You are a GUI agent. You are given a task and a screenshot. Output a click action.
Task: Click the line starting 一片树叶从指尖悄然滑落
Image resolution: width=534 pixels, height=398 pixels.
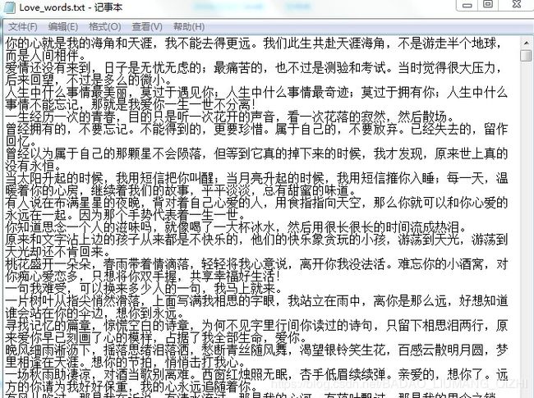pos(256,300)
